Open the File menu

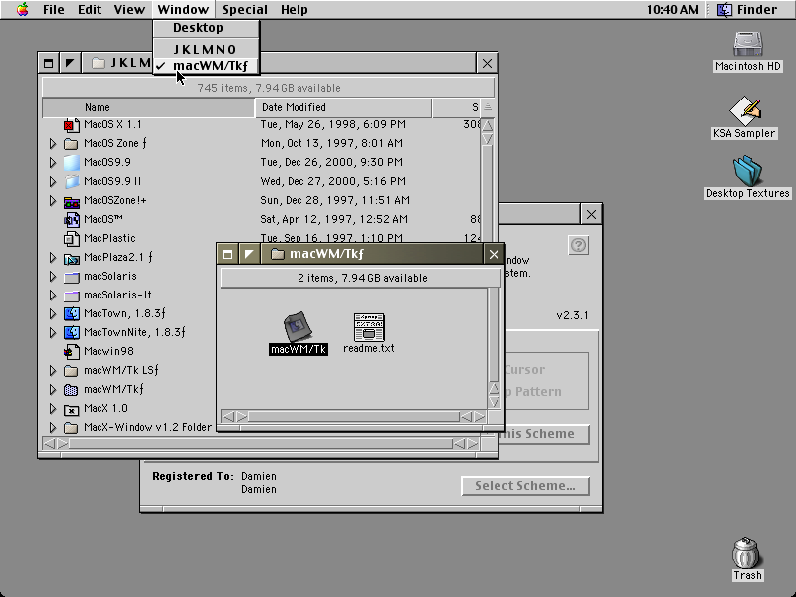click(54, 9)
